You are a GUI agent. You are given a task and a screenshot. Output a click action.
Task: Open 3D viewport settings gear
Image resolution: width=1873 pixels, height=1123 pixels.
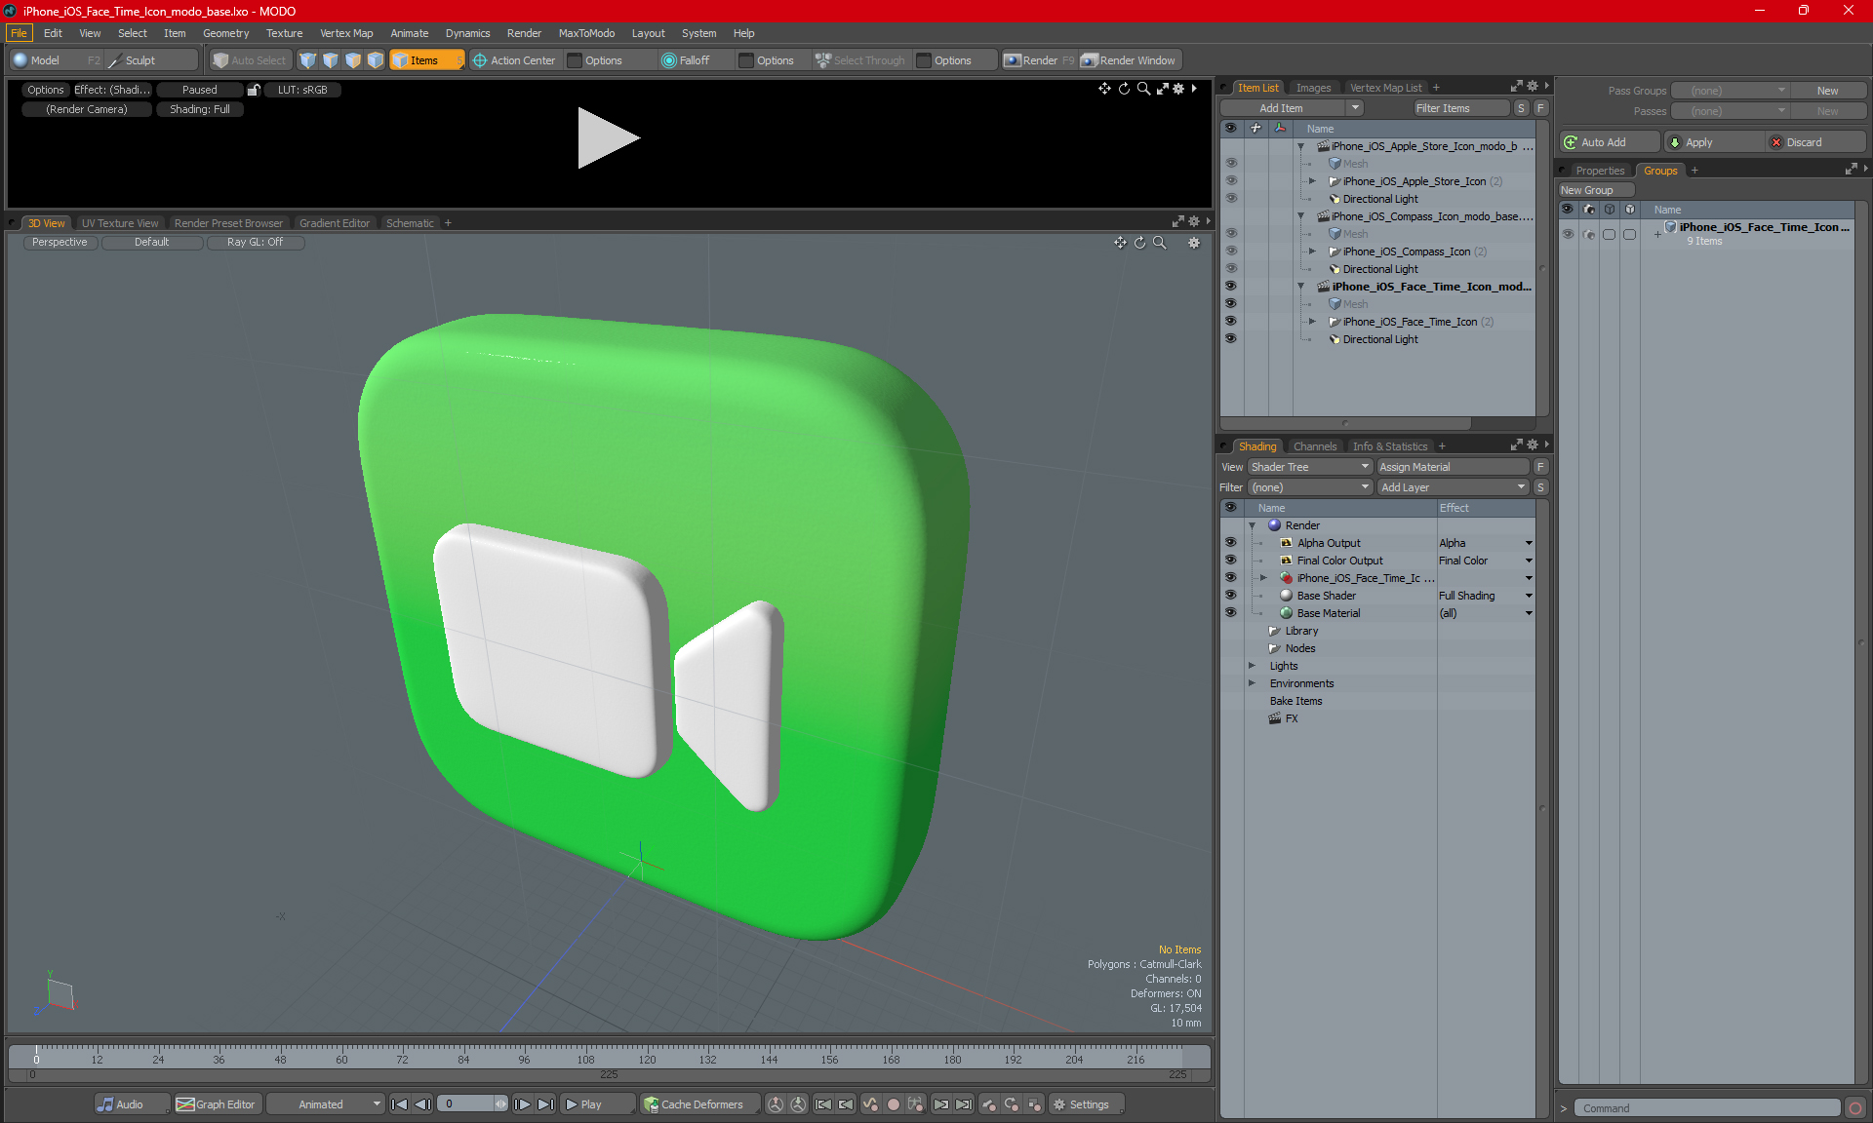click(1194, 243)
